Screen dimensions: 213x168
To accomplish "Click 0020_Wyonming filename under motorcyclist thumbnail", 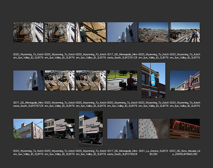I will 122,104.
